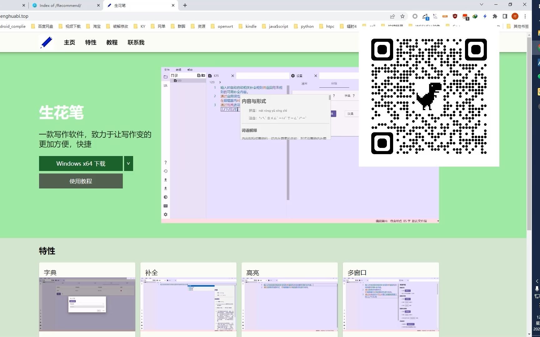540x337 pixels.
Task: Open red extension with badge 1
Action: (x=465, y=17)
